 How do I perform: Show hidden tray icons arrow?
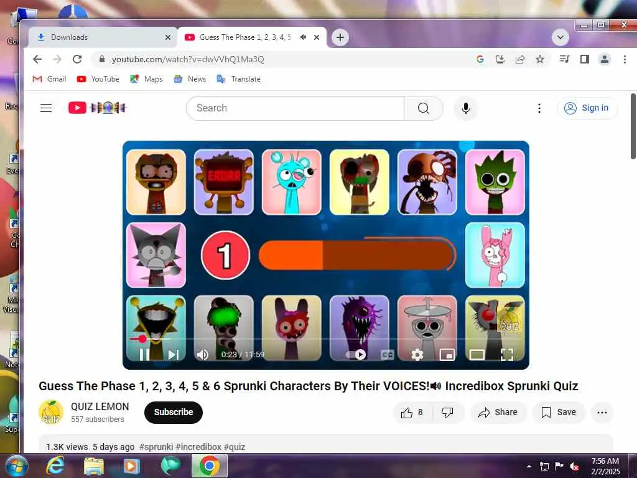(x=529, y=466)
